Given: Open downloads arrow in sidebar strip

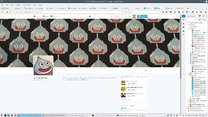Looking at the screenshot, I should 183,23.
